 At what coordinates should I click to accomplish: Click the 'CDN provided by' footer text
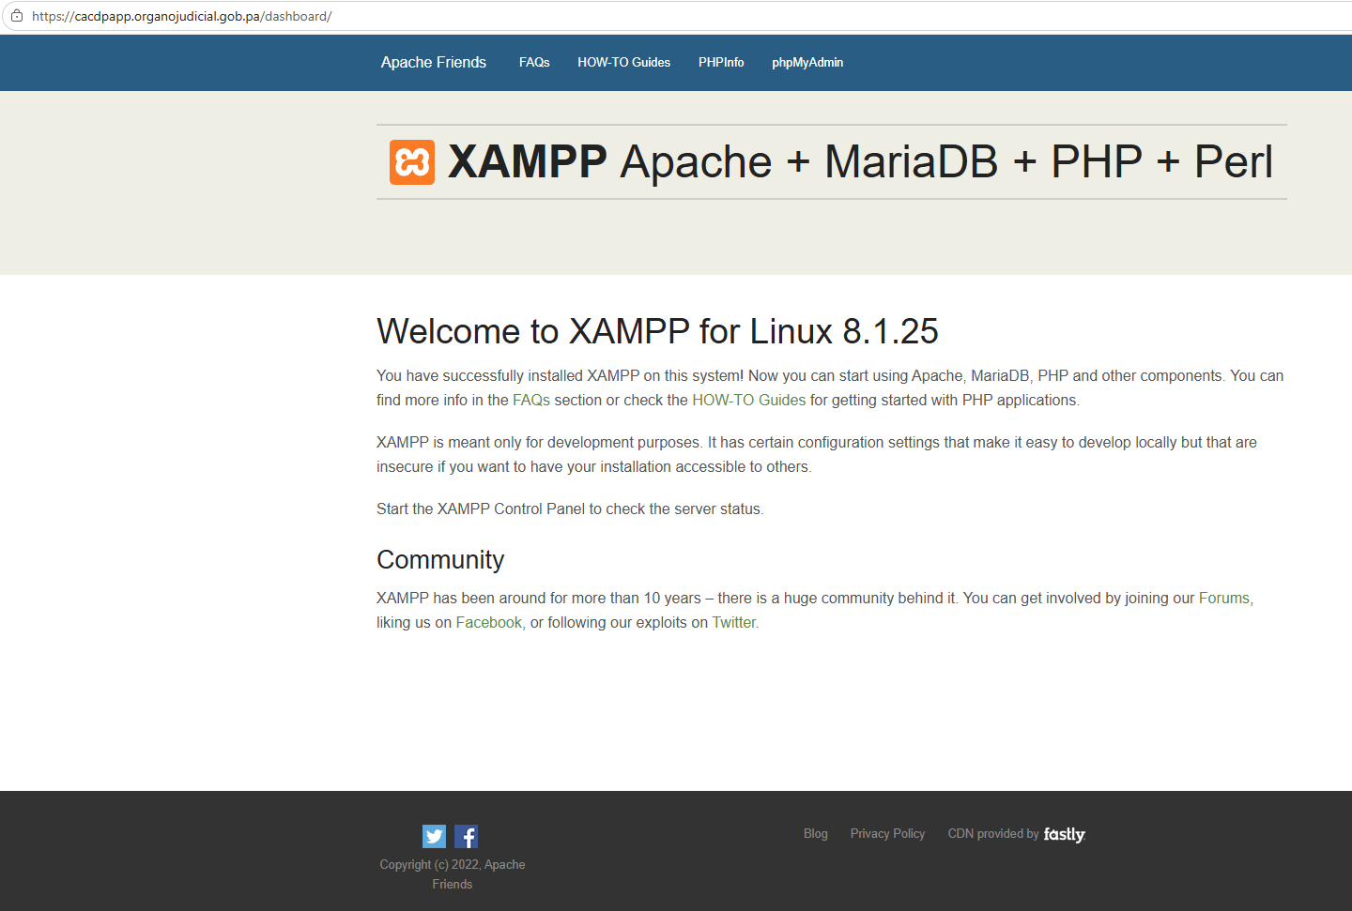coord(993,833)
